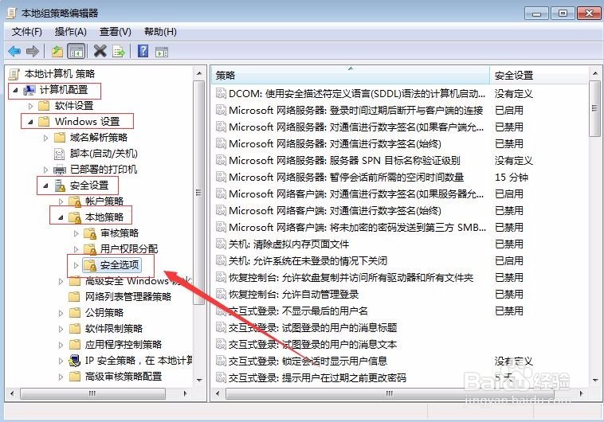Click the IP 安全策略 icon

point(74,361)
